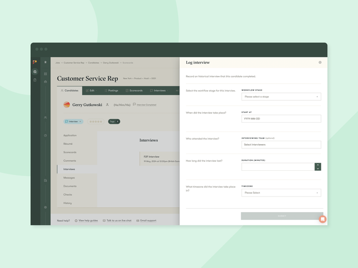Image resolution: width=358 pixels, height=268 pixels.
Task: Close the Log interview panel
Action: (x=320, y=63)
